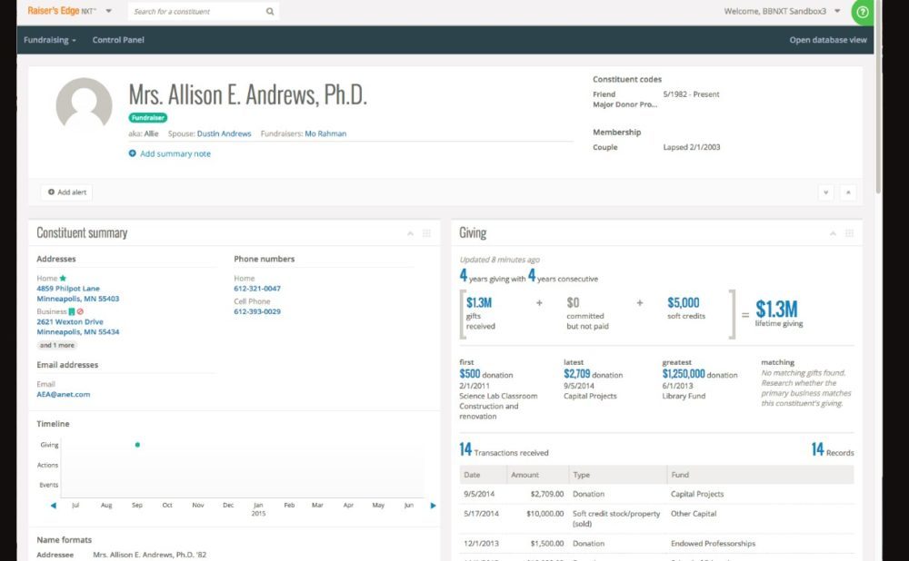Click the plus icon beside Add summary note
This screenshot has height=561, width=909.
[x=133, y=154]
